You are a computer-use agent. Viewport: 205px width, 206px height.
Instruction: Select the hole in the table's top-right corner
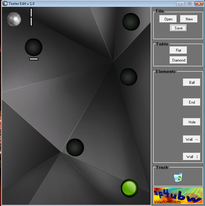(x=131, y=22)
